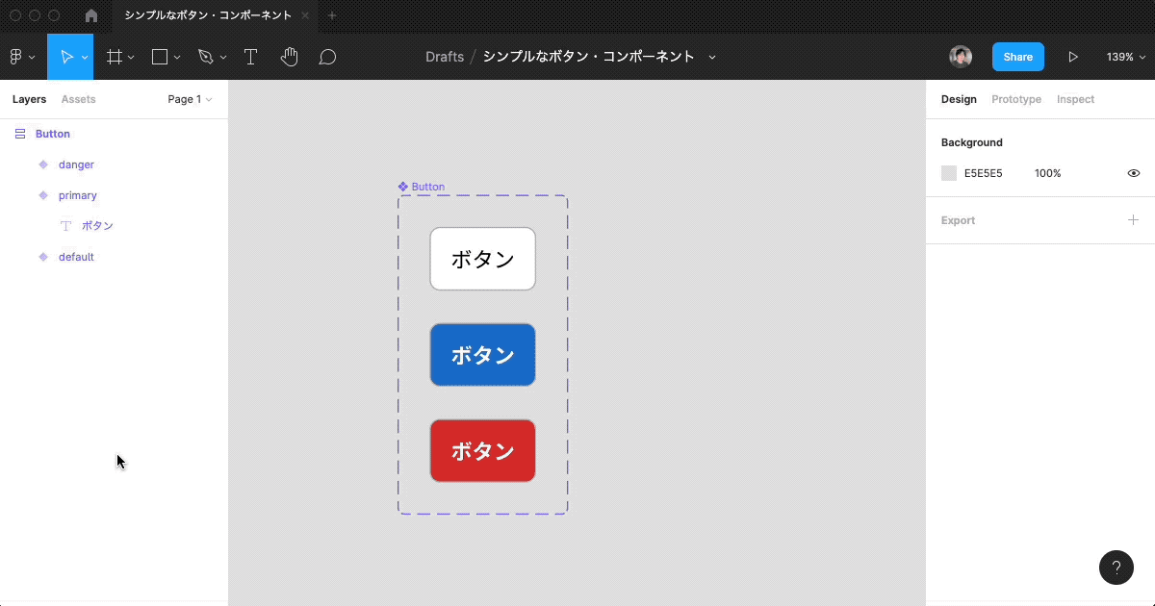
Task: Select the Text tool
Action: [250, 57]
